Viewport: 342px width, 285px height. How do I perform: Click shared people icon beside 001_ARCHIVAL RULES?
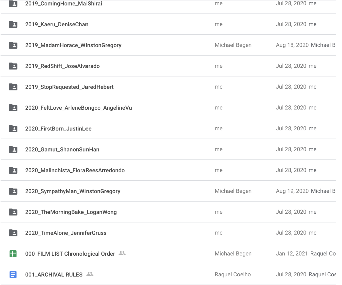coord(90,275)
